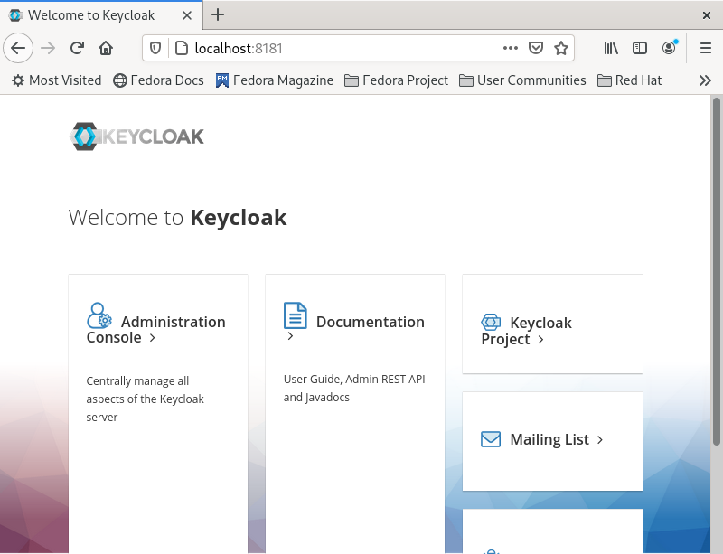This screenshot has height=554, width=723.
Task: Click the browser Back arrow button
Action: pyautogui.click(x=18, y=48)
